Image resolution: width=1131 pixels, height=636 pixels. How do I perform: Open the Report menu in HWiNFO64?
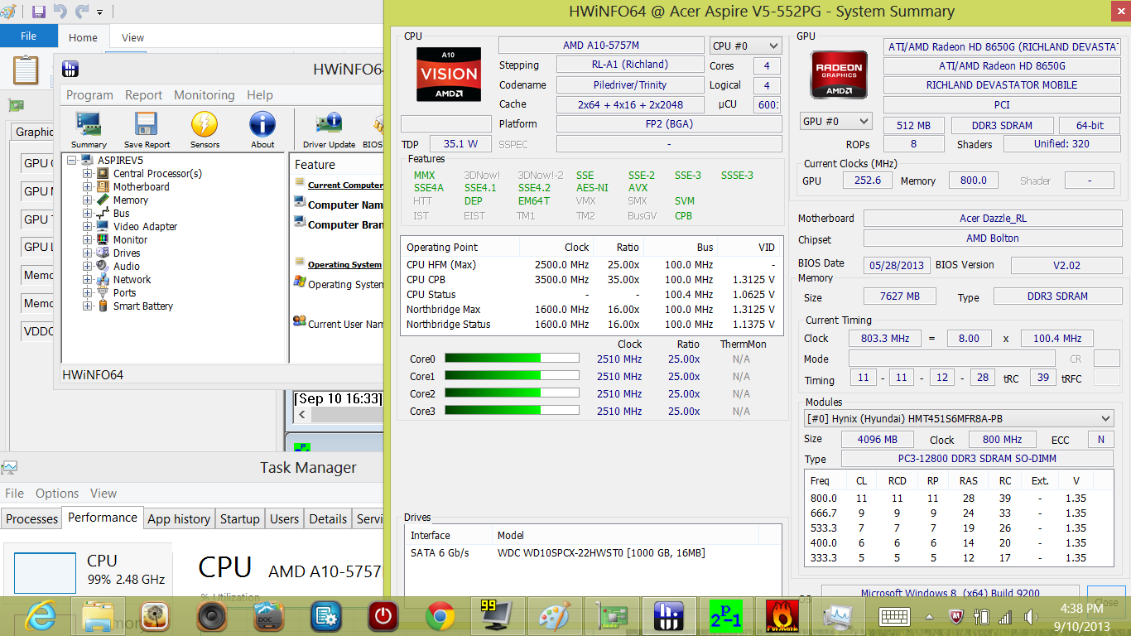[144, 95]
